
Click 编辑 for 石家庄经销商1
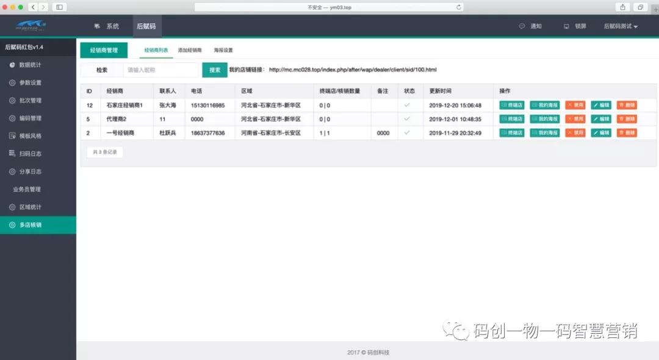click(601, 105)
